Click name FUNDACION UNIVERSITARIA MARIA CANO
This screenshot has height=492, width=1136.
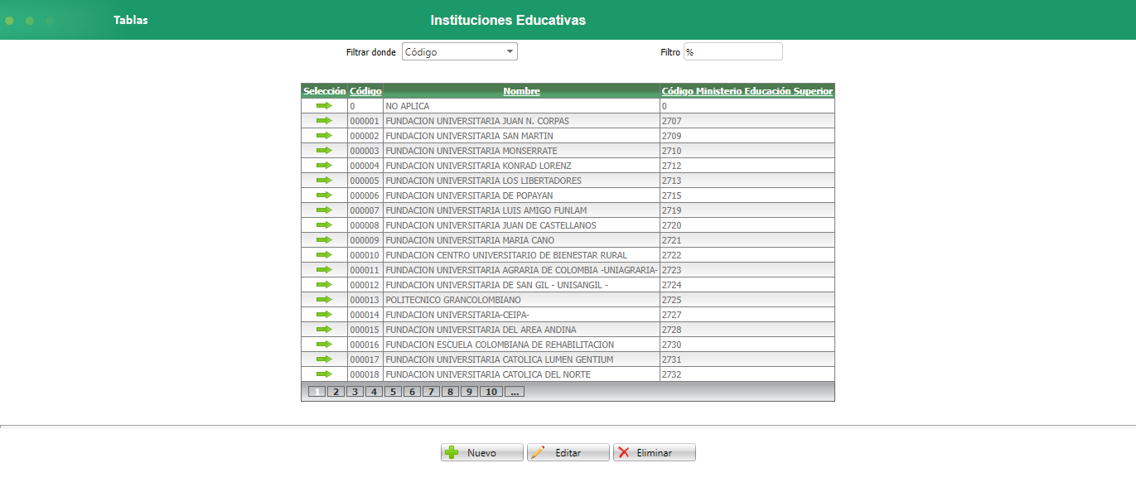[470, 240]
